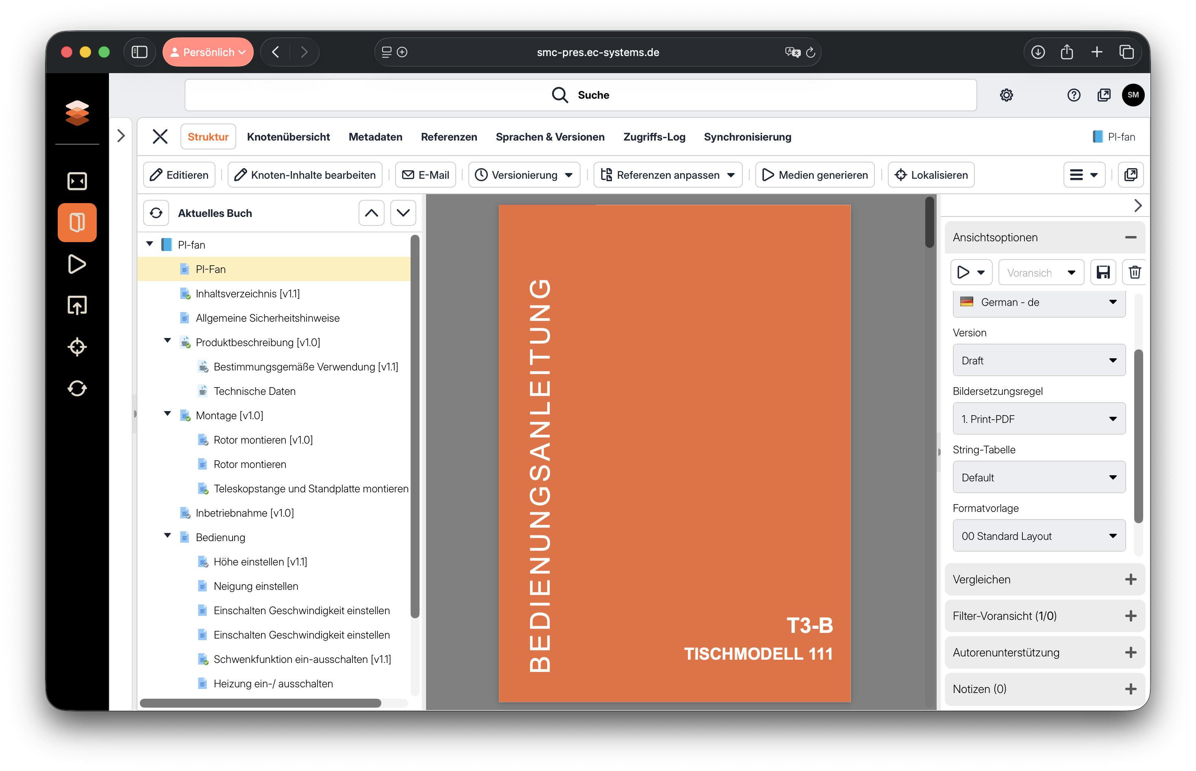Expand the Autorenunterstützung section
1196x771 pixels.
(1131, 652)
